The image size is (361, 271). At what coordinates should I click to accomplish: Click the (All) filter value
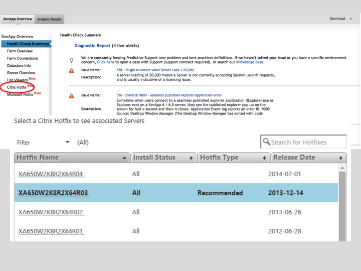tap(83, 143)
